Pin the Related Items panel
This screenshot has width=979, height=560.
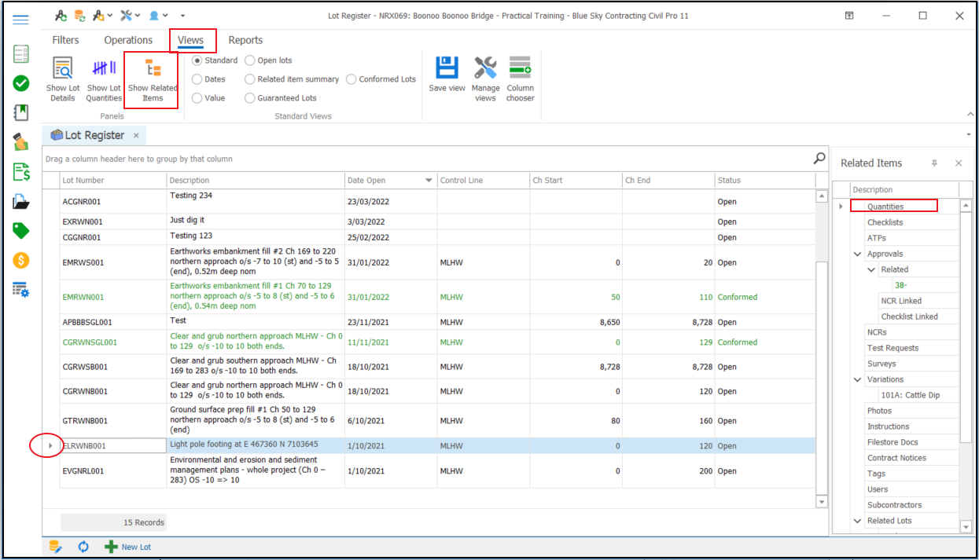point(934,163)
